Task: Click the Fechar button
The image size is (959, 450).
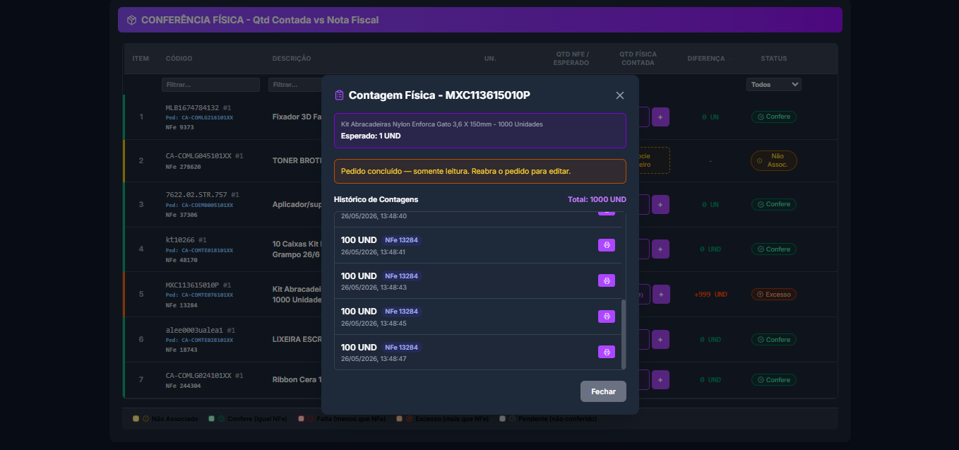Action: click(603, 391)
